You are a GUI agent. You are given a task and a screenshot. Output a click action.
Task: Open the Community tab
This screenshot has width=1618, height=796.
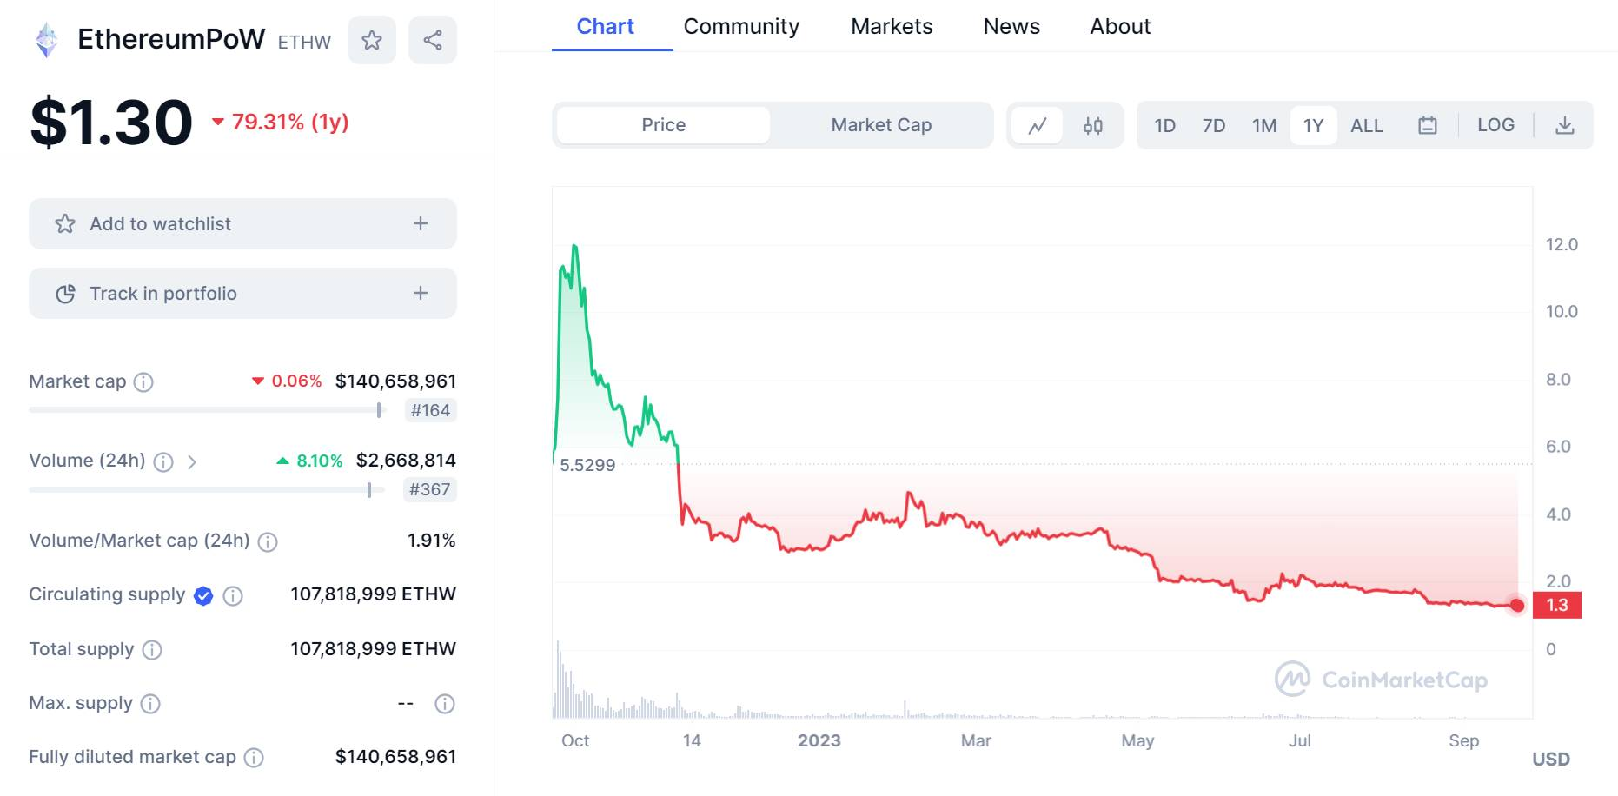point(741,27)
